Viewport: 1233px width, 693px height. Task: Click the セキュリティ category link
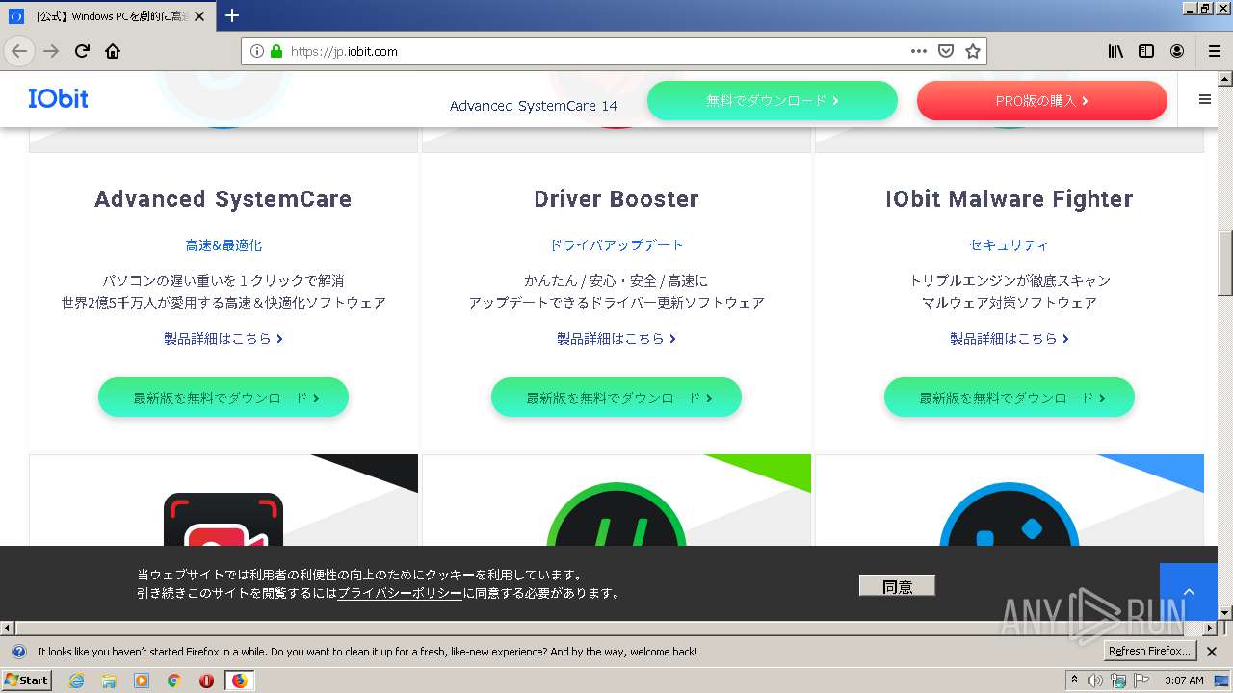[1010, 245]
